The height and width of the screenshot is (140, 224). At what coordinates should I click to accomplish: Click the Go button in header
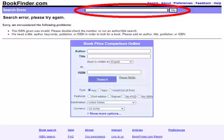[173, 10]
